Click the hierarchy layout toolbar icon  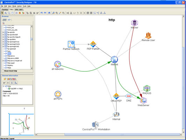click(101, 13)
